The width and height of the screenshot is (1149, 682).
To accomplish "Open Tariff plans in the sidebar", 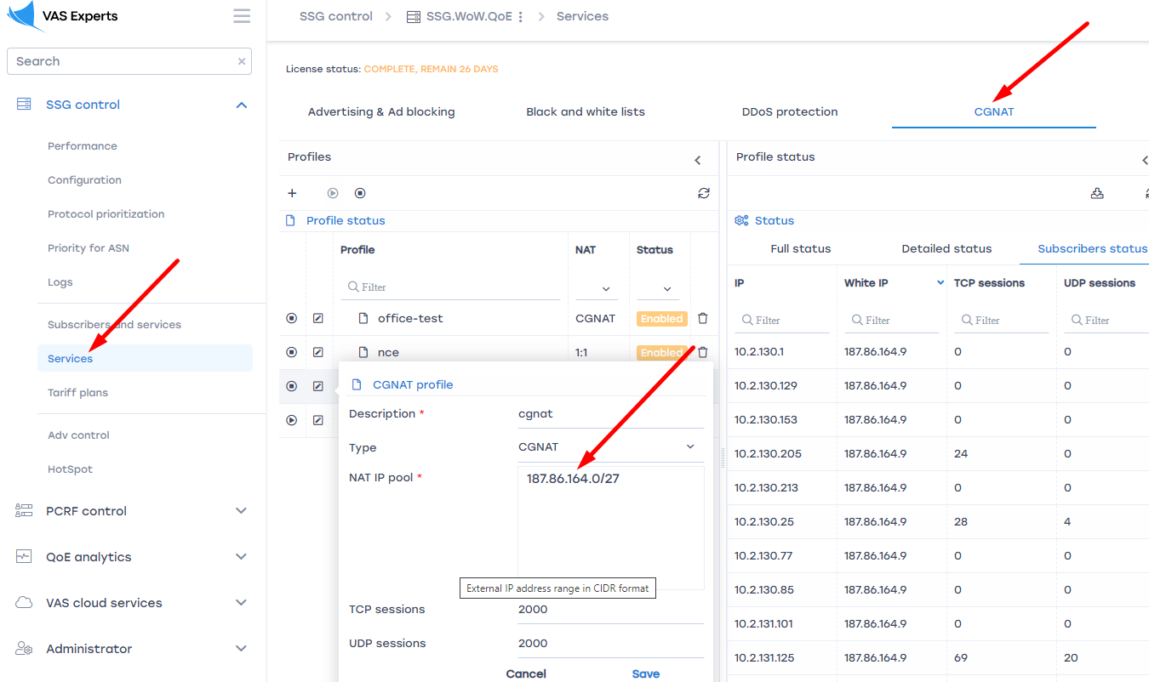I will 77,393.
